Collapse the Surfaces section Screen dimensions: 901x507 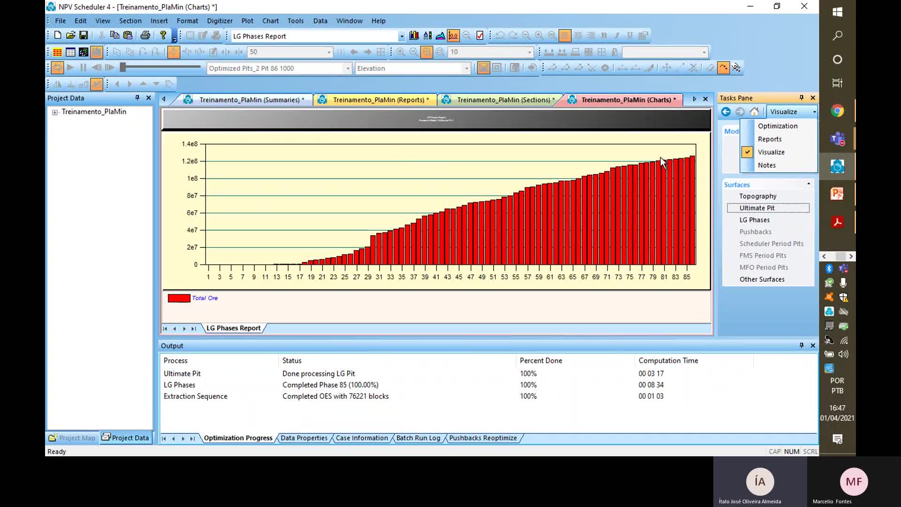[x=809, y=184]
